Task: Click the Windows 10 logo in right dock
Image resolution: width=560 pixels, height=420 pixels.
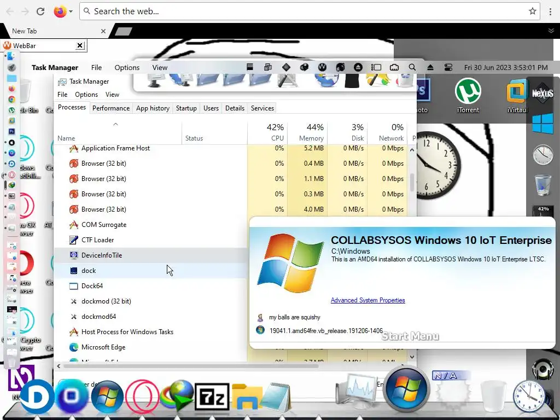Action: (542, 124)
